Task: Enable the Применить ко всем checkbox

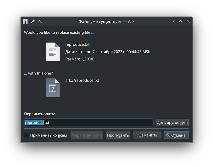Action: pyautogui.click(x=26, y=135)
